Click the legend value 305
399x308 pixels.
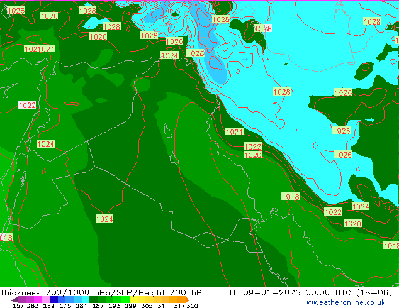click(147, 305)
